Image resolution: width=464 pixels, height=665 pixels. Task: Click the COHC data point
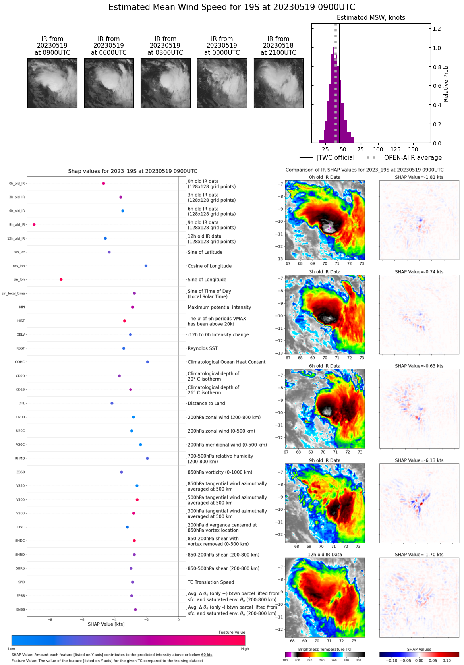(147, 362)
